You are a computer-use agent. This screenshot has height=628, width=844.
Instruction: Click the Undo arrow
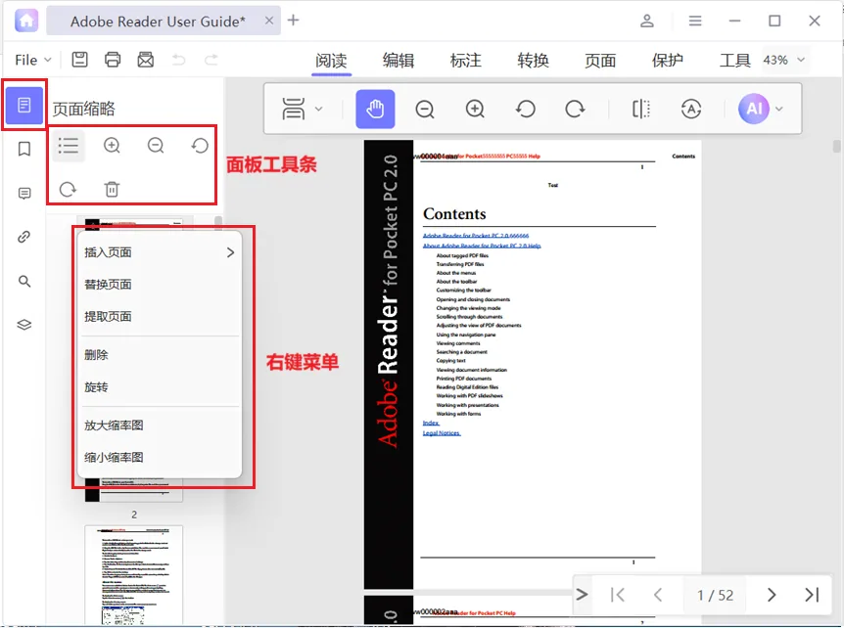tap(179, 60)
